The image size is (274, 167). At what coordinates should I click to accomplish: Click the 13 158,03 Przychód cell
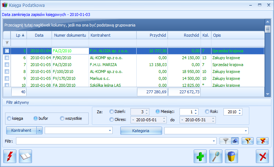(152, 65)
